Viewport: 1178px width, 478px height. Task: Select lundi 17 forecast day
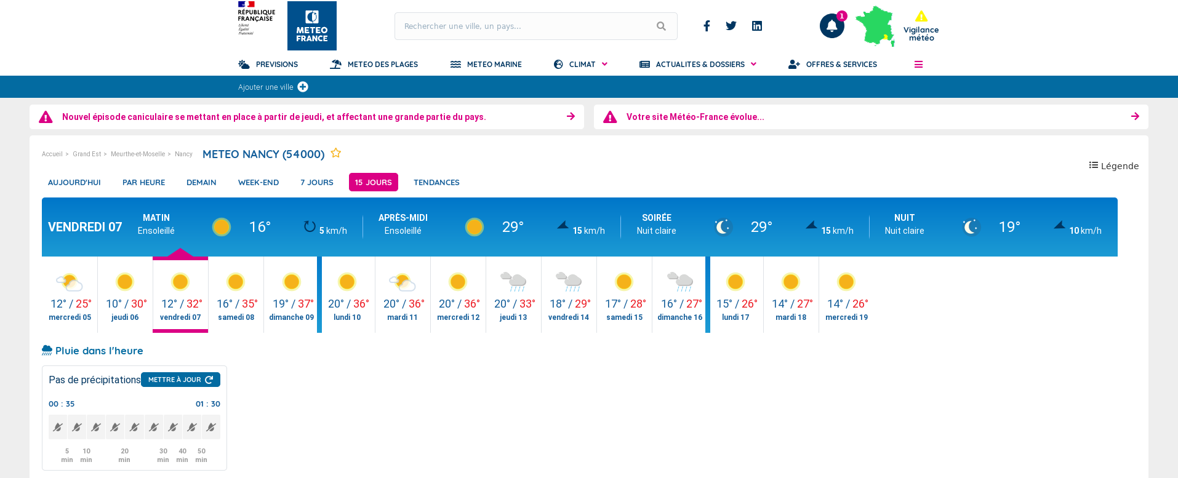click(x=735, y=295)
